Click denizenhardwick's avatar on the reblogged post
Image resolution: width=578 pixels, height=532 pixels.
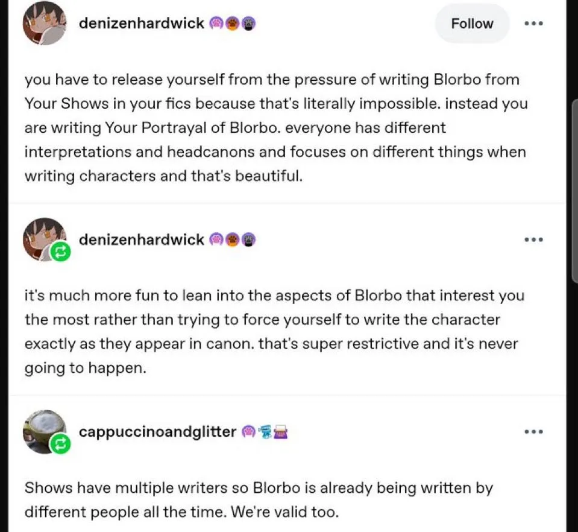click(x=45, y=239)
